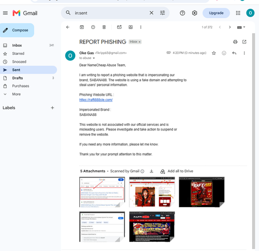Image resolution: width=259 pixels, height=251 pixels.
Task: Open the report form screenshot attachment
Action: (x=102, y=227)
